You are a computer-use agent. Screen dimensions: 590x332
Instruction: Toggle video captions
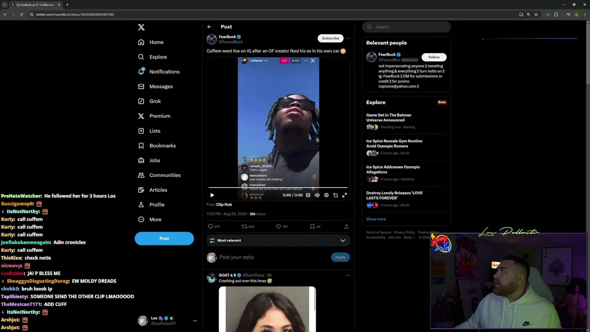coord(308,195)
